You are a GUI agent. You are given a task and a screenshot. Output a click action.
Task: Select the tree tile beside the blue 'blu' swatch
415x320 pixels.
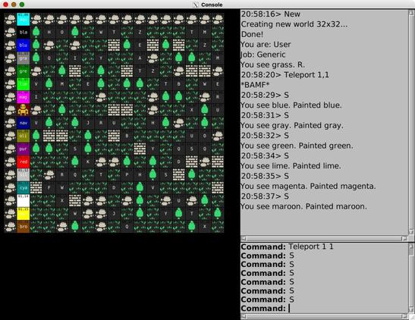pos(36,45)
